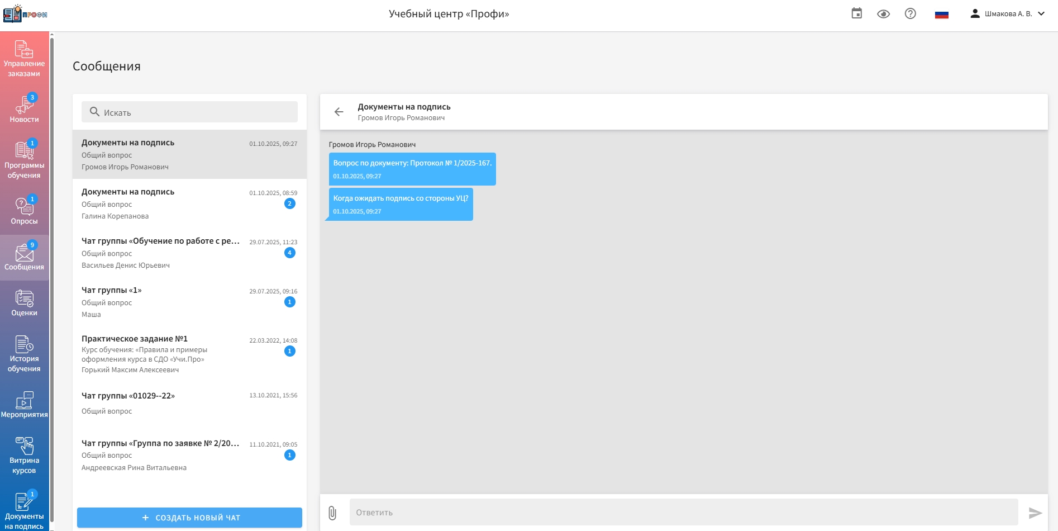Open История обучения section
The height and width of the screenshot is (531, 1058).
24,353
